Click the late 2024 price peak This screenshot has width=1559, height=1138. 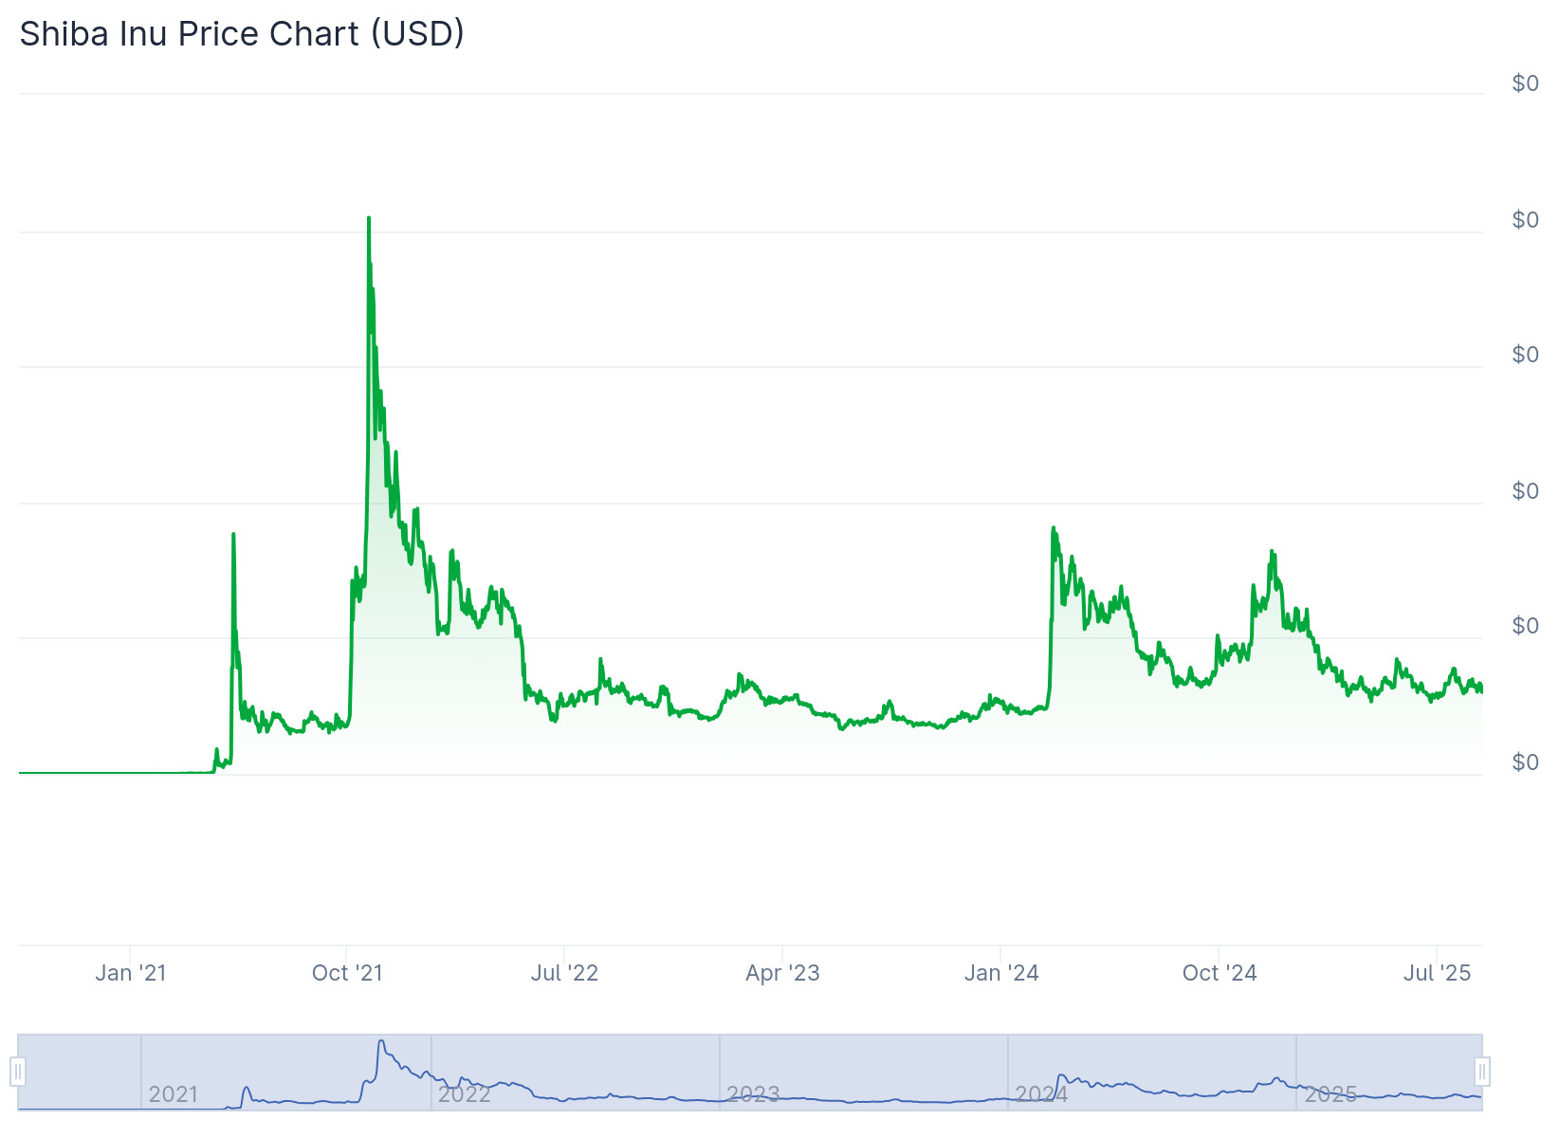(1273, 552)
